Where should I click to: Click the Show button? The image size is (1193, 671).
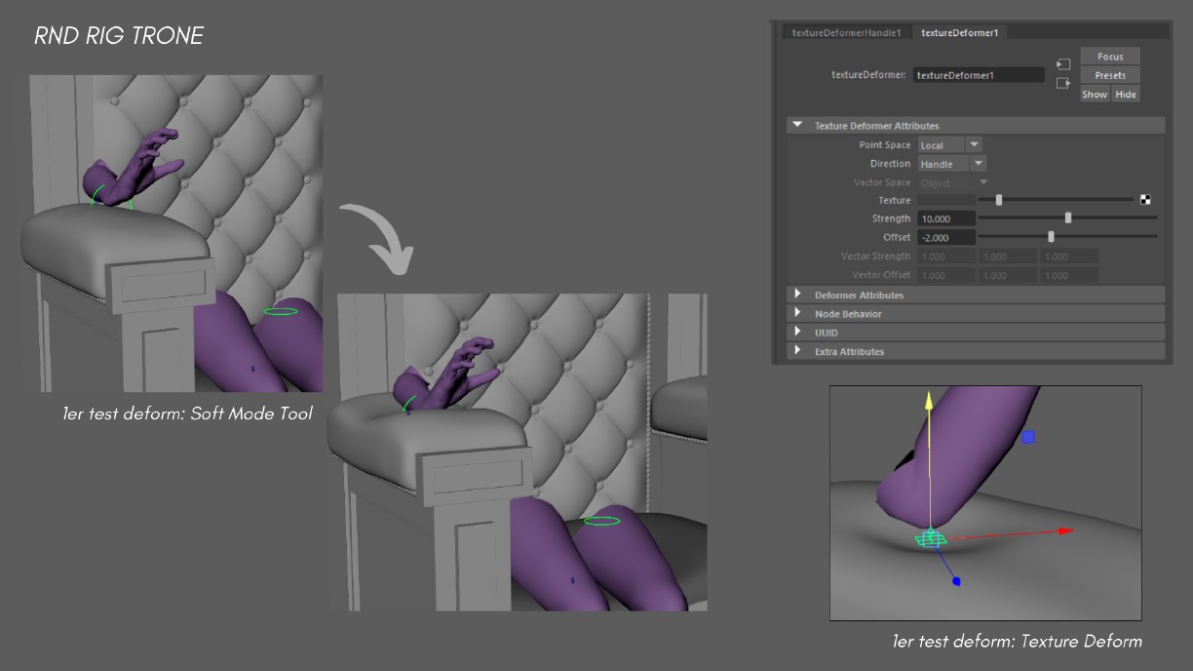point(1095,94)
